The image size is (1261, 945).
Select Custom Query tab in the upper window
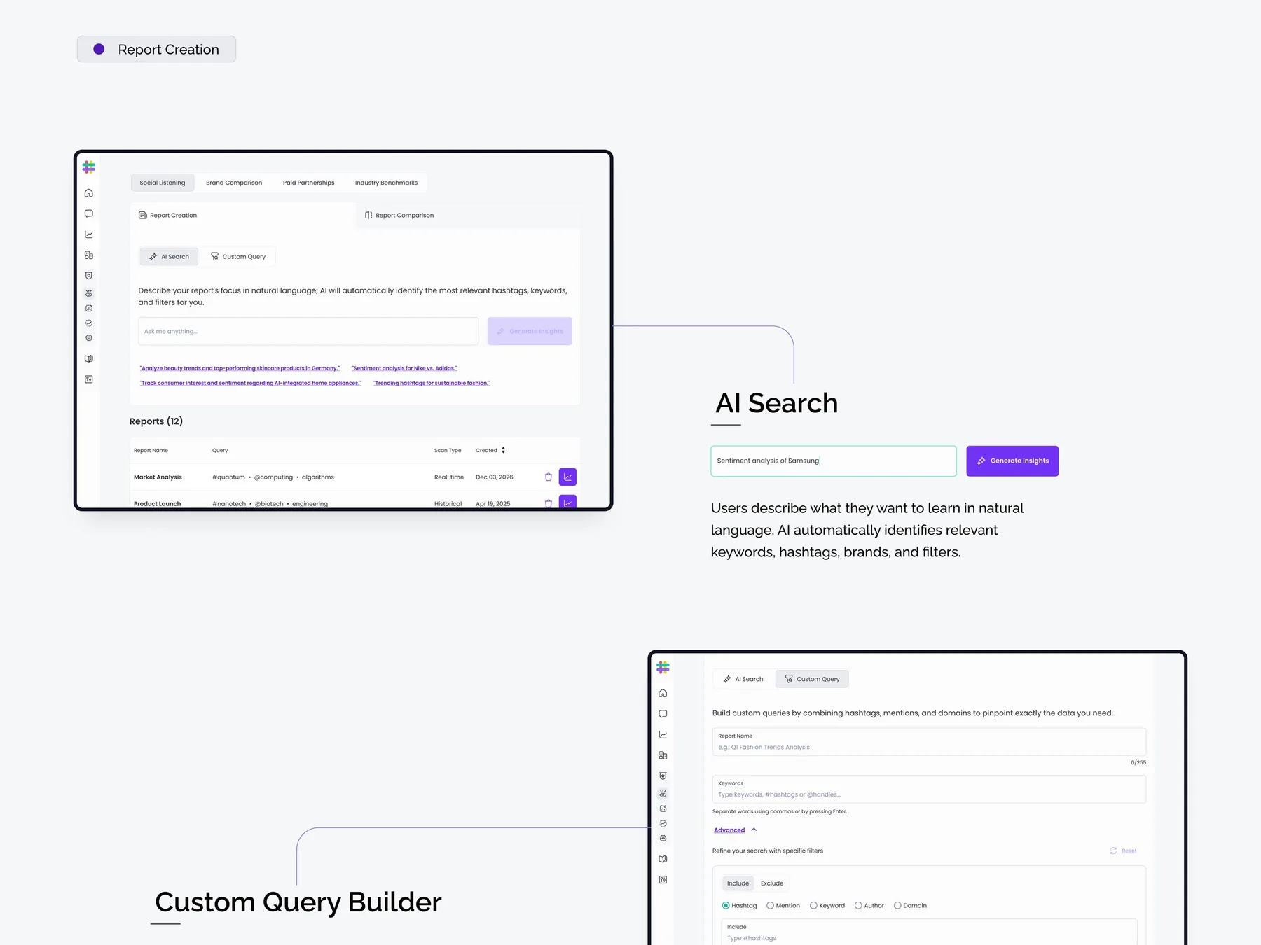click(238, 257)
